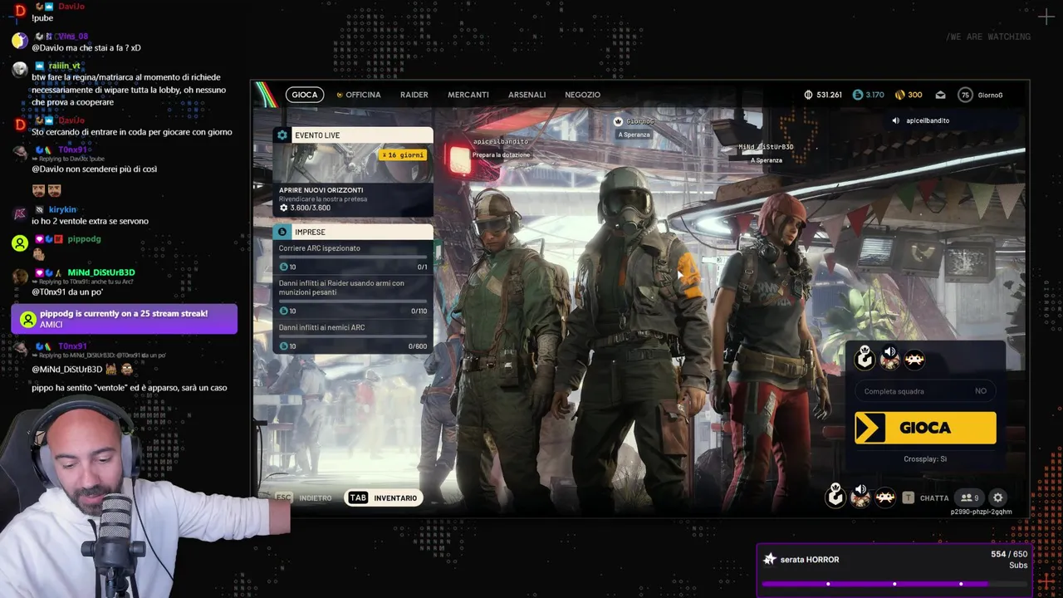
Task: Click the EVENTO LIVE gear icon
Action: (282, 135)
